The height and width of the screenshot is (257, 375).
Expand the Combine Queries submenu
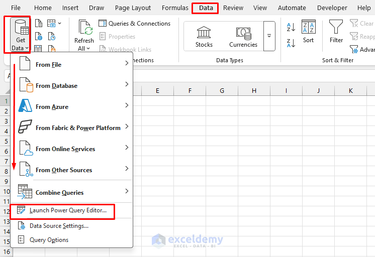pyautogui.click(x=72, y=192)
